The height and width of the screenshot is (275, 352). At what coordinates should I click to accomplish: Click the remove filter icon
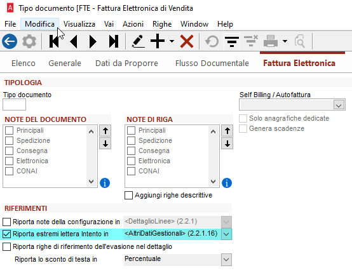(251, 41)
